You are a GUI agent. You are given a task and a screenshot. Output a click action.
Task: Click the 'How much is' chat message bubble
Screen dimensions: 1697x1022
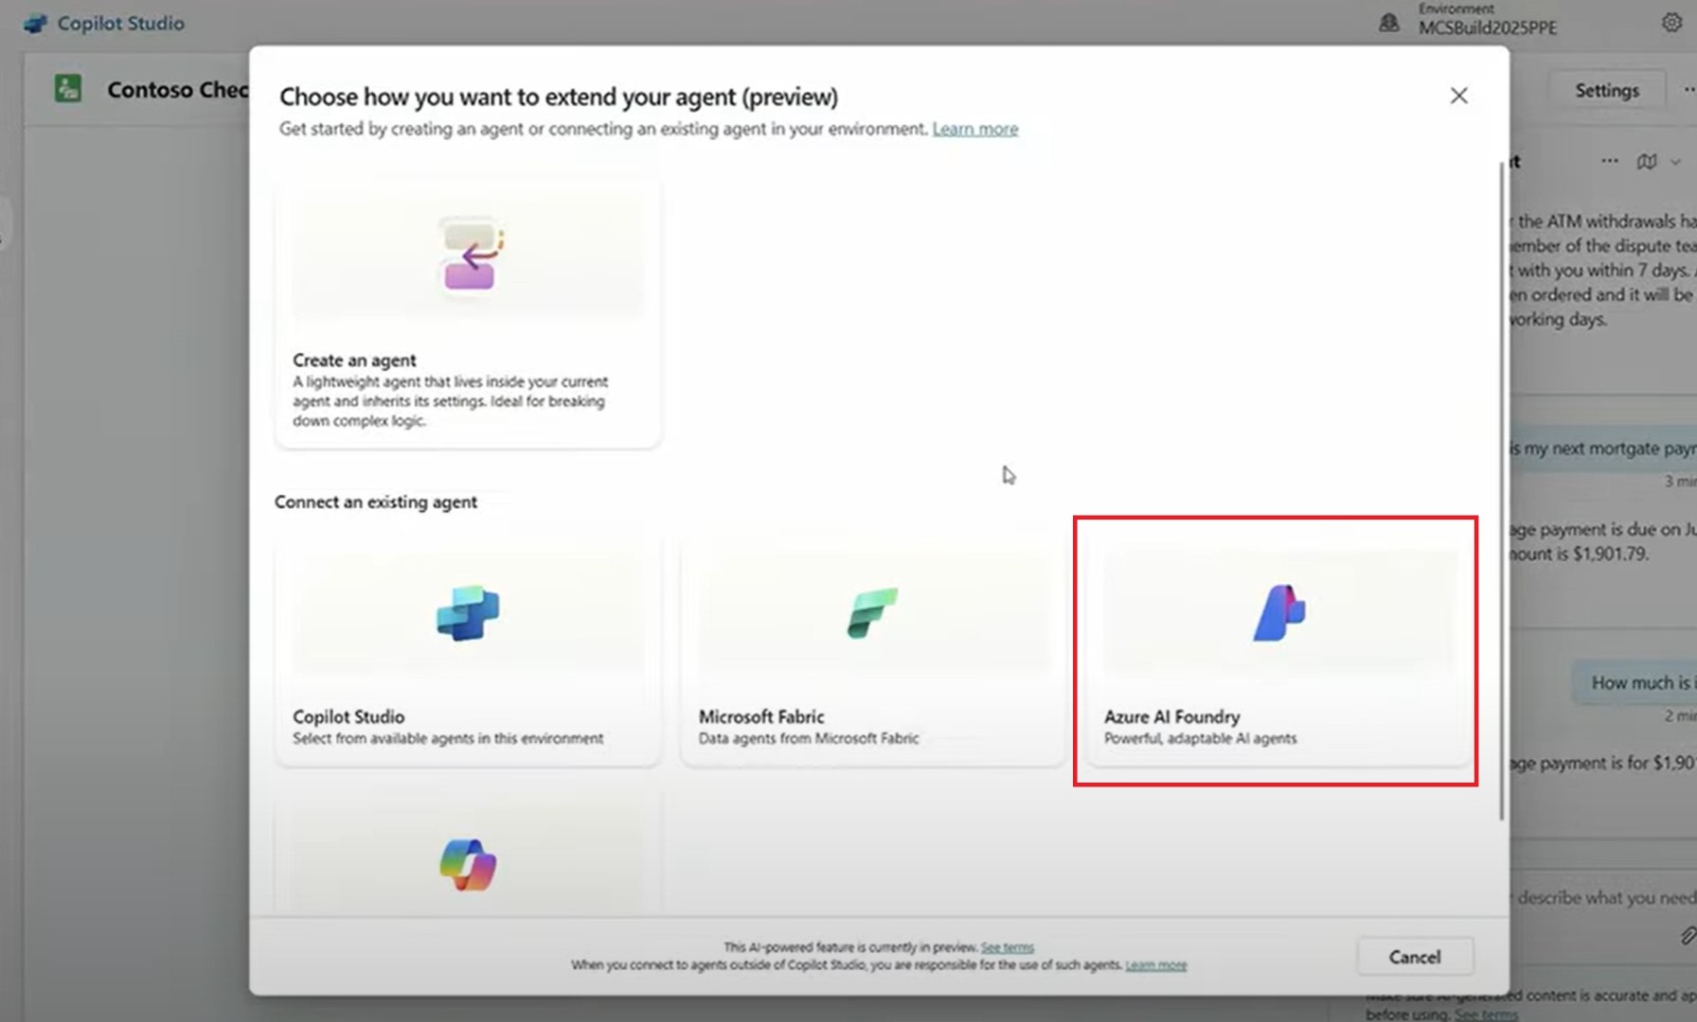[1634, 683]
